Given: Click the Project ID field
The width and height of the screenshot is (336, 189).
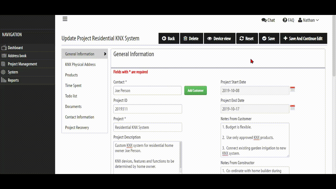Looking at the screenshot, I should (x=148, y=109).
